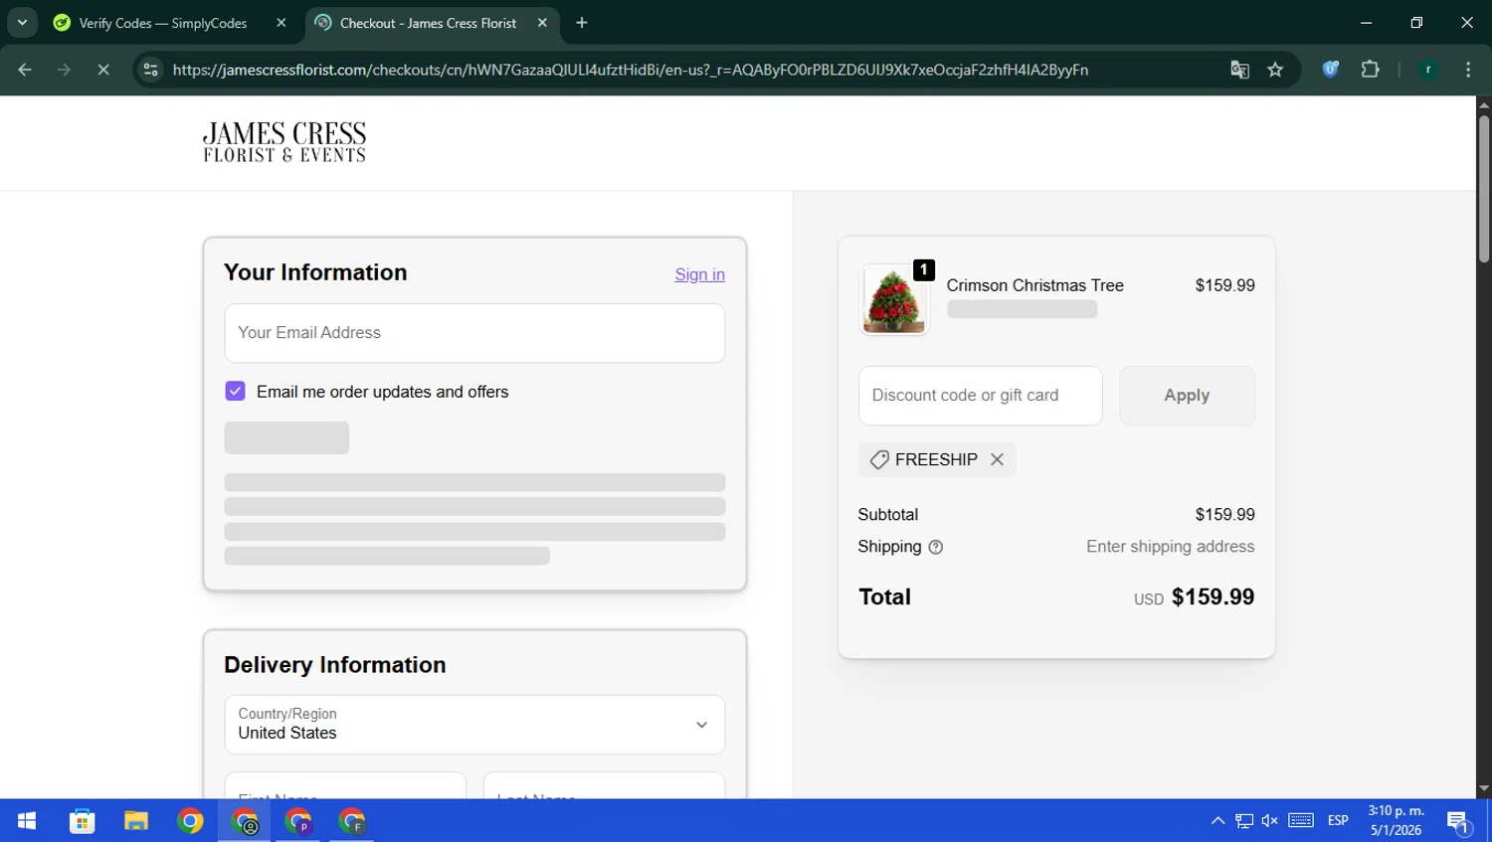This screenshot has width=1492, height=842.
Task: Open the extensions puzzle menu
Action: [x=1370, y=70]
